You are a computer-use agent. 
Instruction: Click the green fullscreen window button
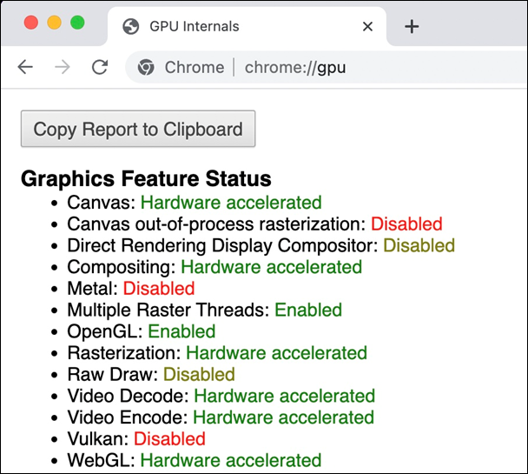77,23
